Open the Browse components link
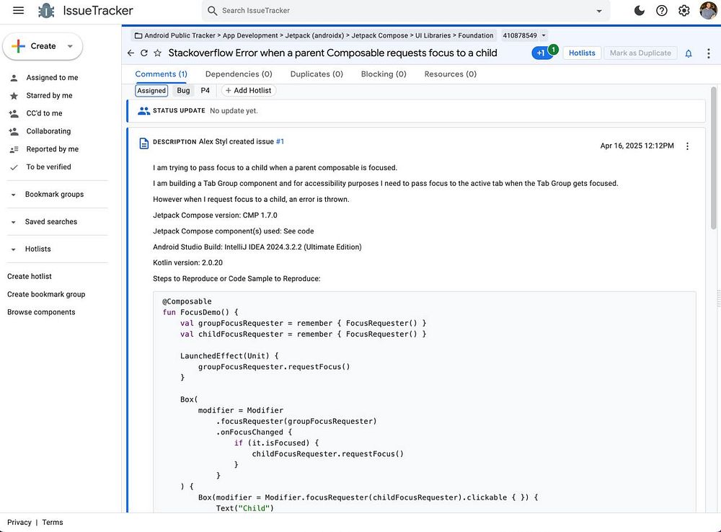 41,312
